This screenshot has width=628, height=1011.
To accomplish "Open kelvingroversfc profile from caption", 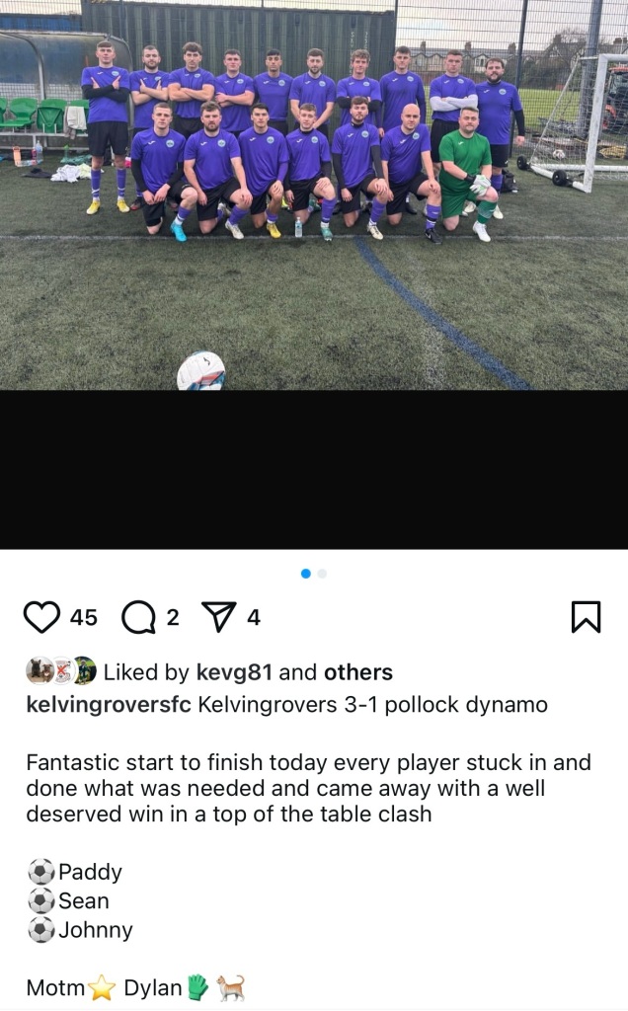I will (109, 705).
